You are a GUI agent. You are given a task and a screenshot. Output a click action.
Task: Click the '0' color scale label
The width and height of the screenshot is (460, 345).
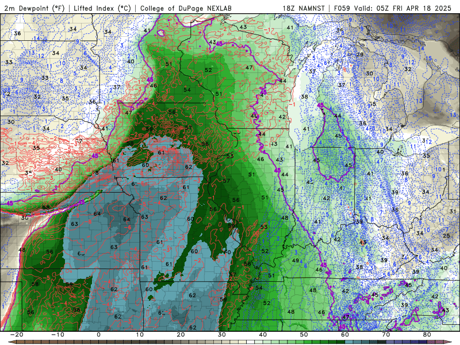point(98,335)
